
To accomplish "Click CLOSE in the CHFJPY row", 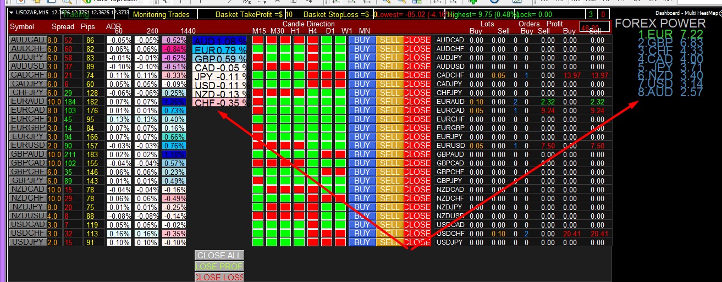I will click(417, 93).
